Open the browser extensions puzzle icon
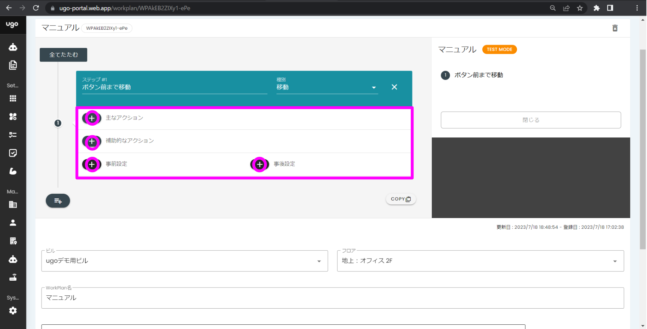Image resolution: width=647 pixels, height=329 pixels. [x=597, y=8]
